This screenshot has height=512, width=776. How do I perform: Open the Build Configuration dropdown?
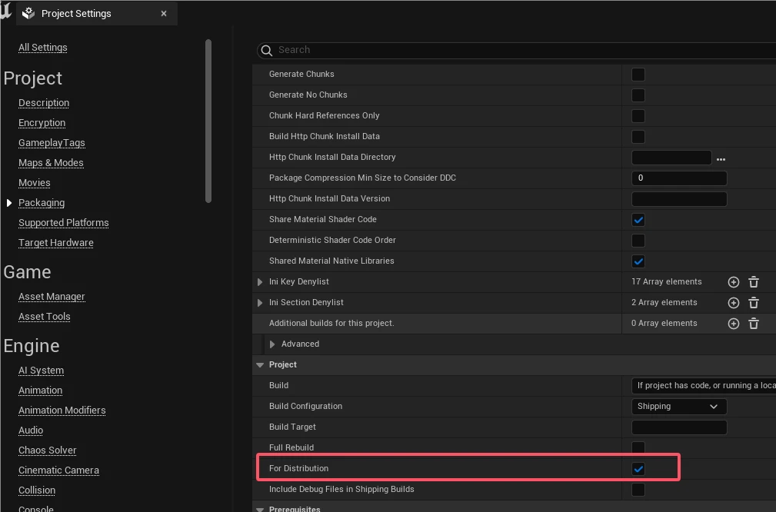[x=678, y=406]
